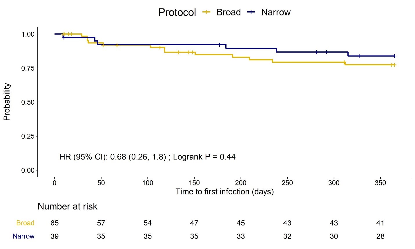415x249 pixels.
Task: Click Broad at-risk count 47
Action: pos(194,223)
